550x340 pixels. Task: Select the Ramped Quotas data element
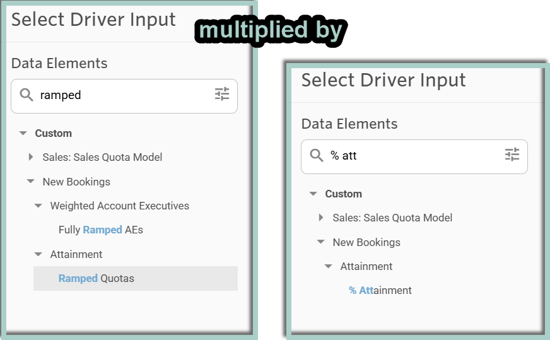click(136, 278)
